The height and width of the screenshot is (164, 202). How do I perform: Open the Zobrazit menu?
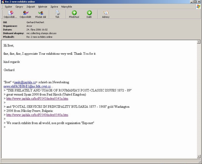click(31, 7)
